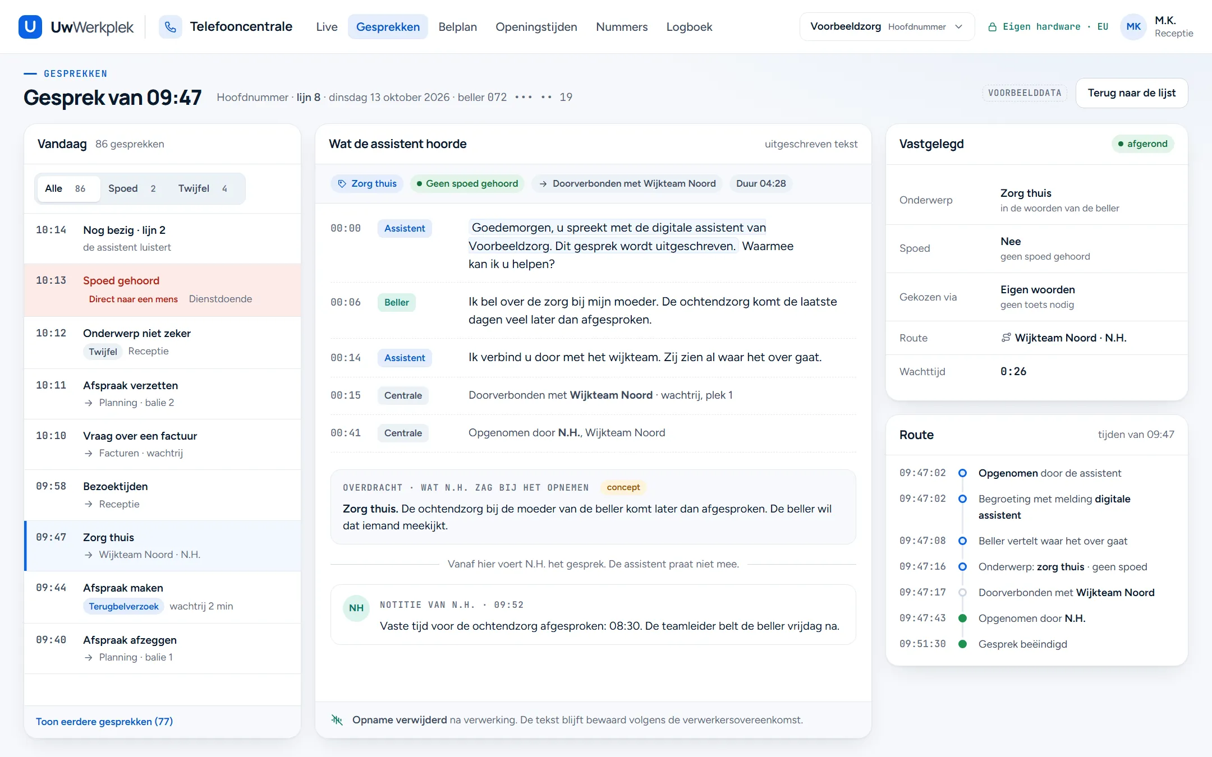Select the Nummers tab
The height and width of the screenshot is (757, 1212).
coord(622,27)
